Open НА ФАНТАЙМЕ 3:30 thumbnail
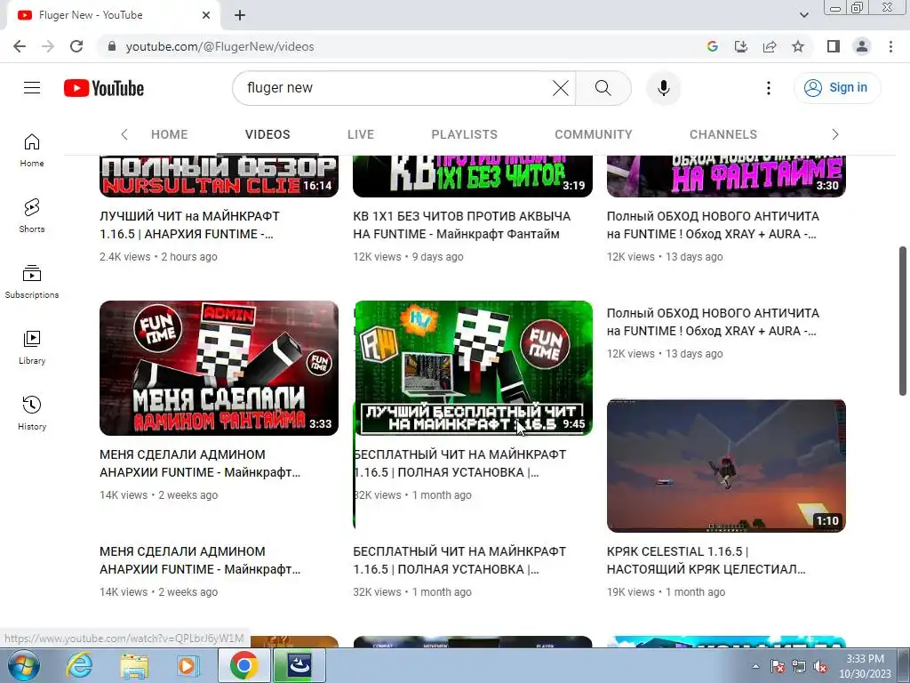The width and height of the screenshot is (910, 683). click(x=726, y=177)
